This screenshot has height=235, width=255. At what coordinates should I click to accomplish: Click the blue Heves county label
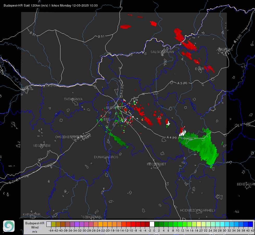192,106
